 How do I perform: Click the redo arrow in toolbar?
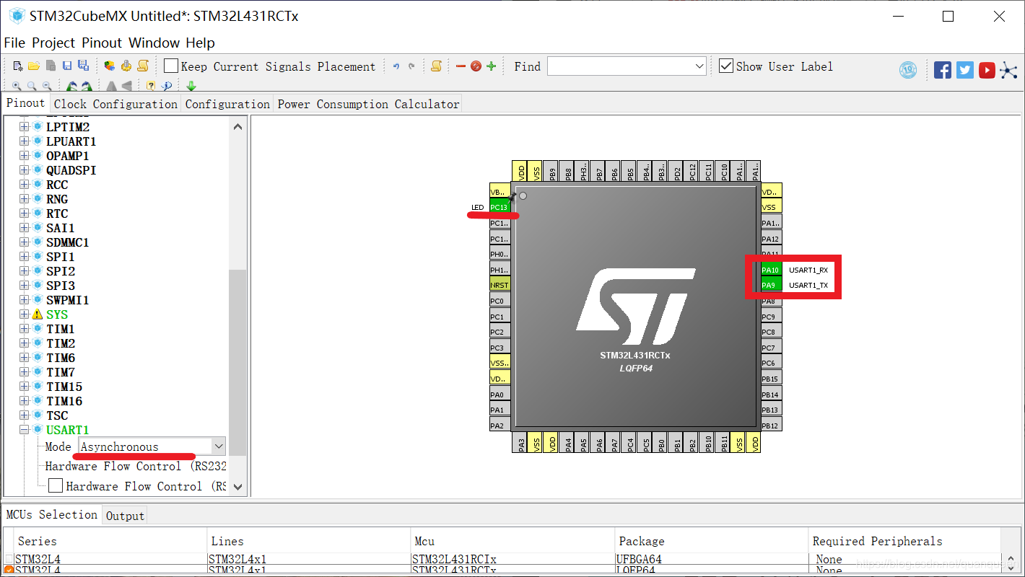click(411, 66)
